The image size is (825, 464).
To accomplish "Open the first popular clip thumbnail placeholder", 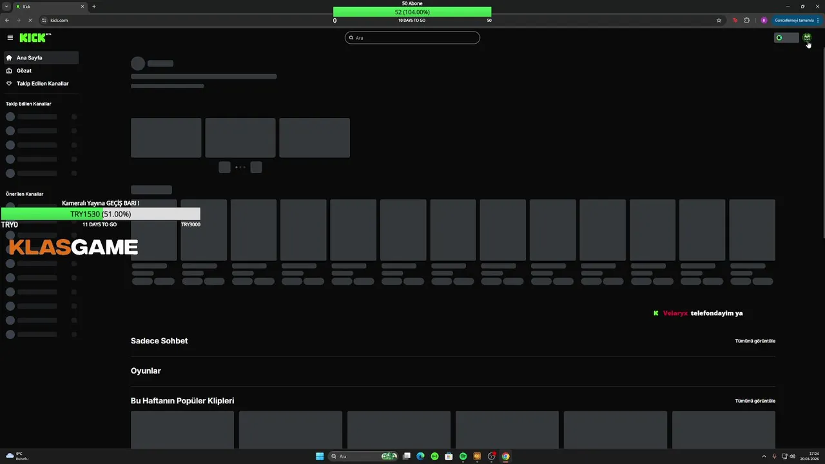I will 182,430.
